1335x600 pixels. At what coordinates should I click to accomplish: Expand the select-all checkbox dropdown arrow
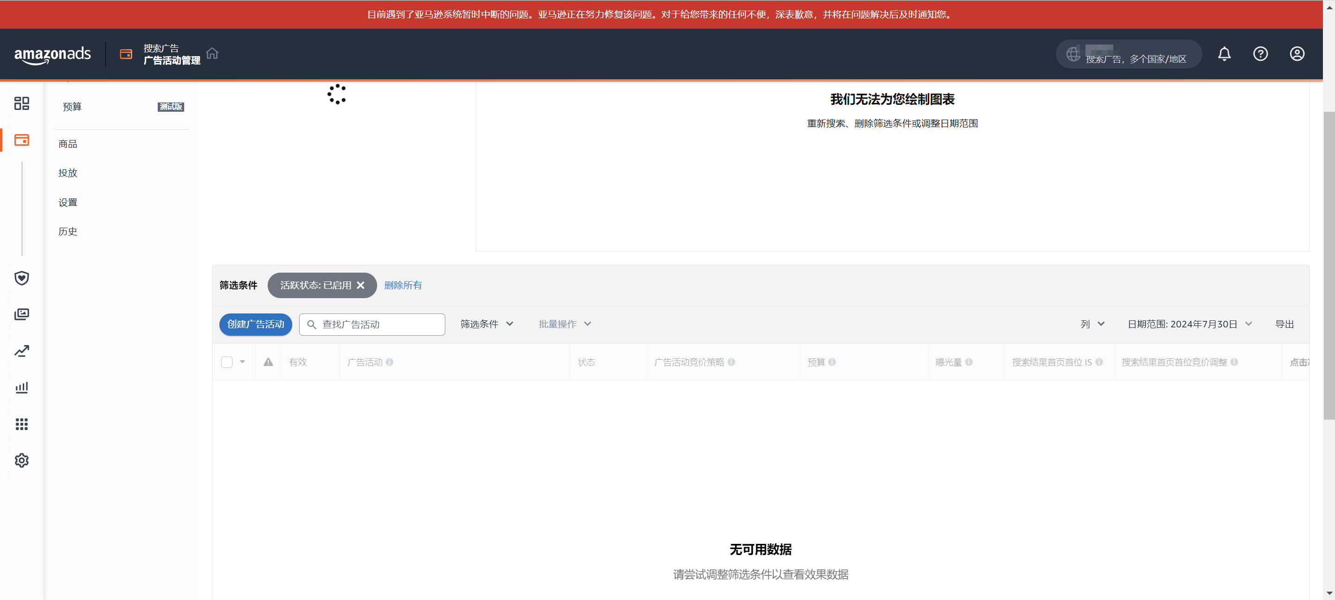[242, 362]
